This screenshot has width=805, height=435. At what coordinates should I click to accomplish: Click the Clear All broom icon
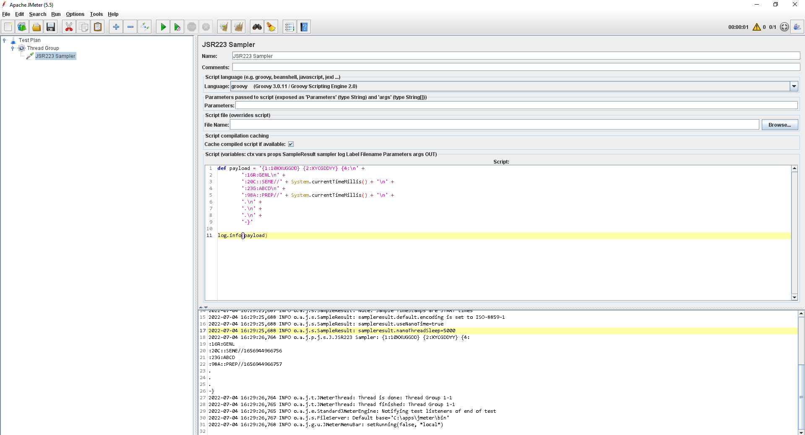coord(238,26)
